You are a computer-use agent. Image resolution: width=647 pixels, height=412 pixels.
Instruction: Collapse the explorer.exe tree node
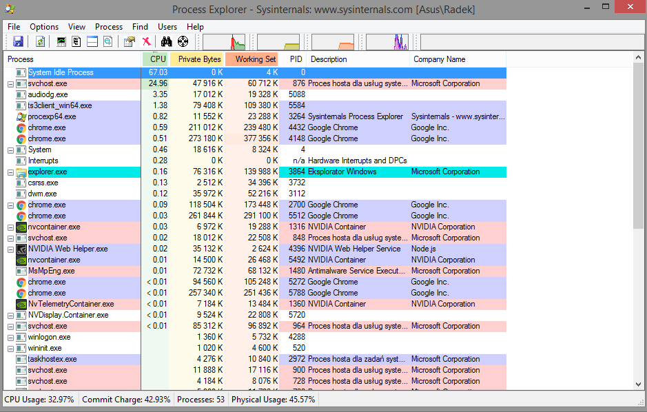click(x=11, y=172)
